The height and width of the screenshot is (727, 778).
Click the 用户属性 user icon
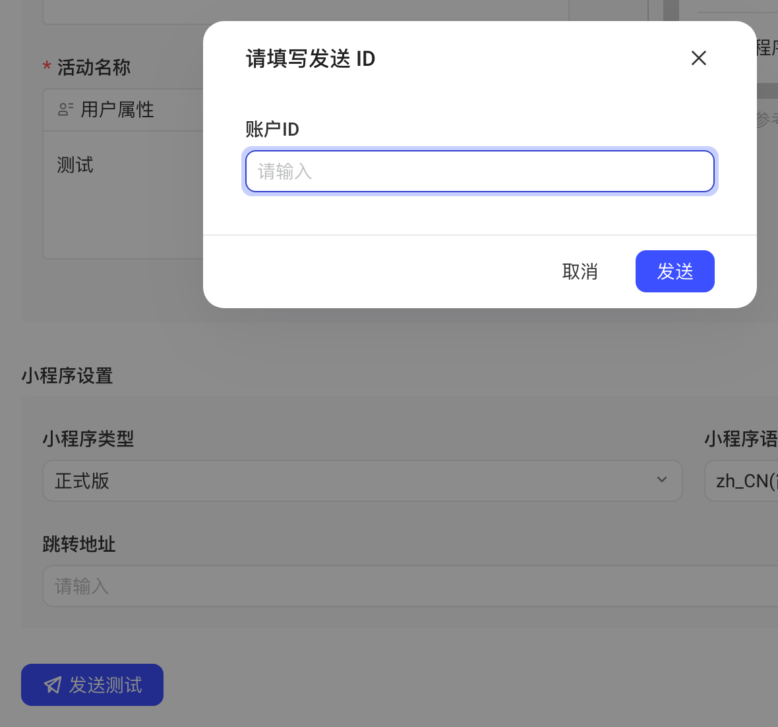coord(65,109)
